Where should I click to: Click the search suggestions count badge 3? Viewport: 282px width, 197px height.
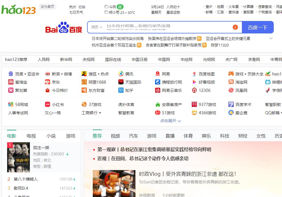tap(235, 27)
